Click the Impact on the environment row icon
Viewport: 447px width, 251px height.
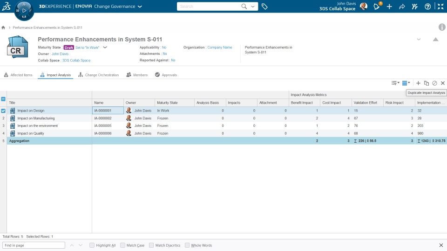[13, 125]
